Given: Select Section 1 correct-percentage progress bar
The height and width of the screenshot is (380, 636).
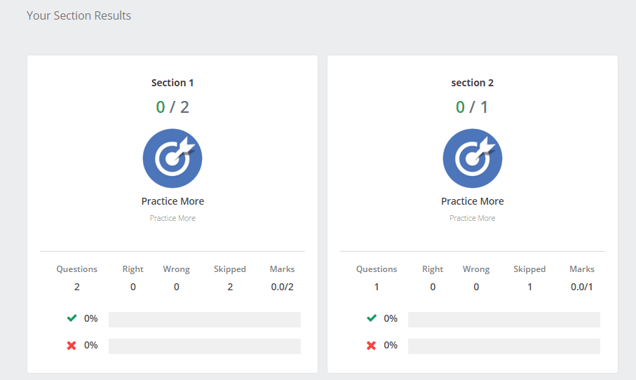Looking at the screenshot, I should click(205, 320).
